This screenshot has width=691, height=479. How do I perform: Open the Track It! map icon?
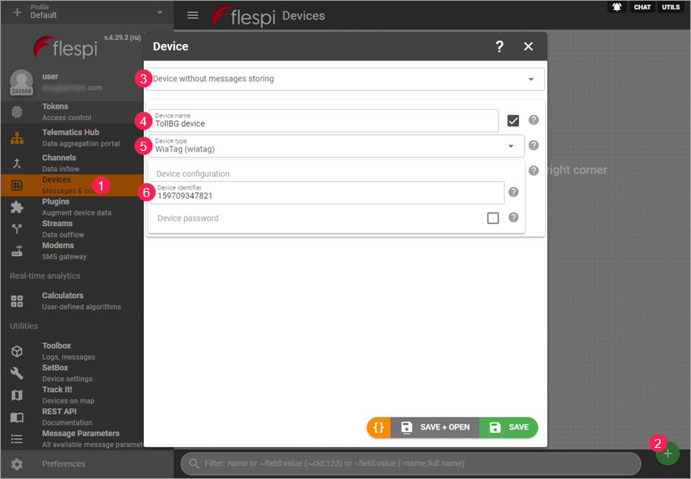tap(17, 395)
